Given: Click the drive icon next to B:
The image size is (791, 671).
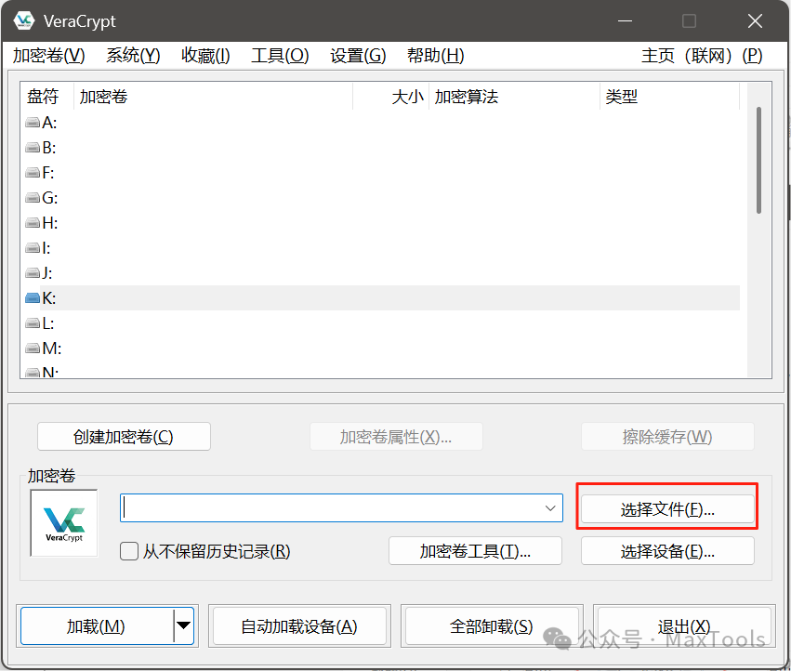Looking at the screenshot, I should coord(33,148).
